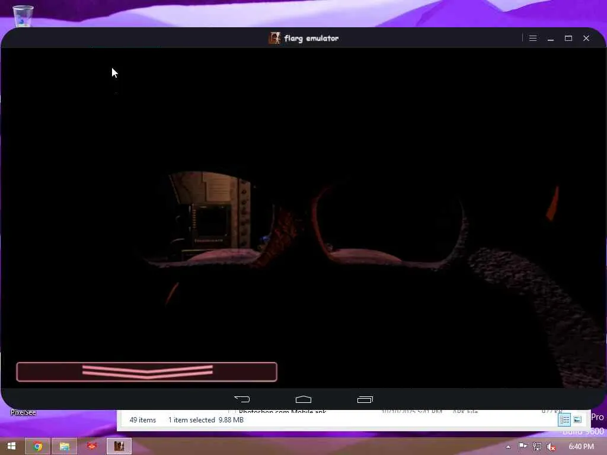Switch Explorer to large icons view
The height and width of the screenshot is (455, 607).
(577, 419)
